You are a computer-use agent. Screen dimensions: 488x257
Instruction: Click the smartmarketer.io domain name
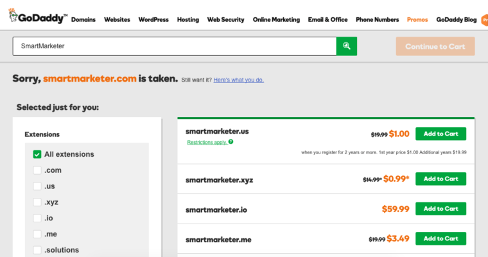click(x=216, y=210)
